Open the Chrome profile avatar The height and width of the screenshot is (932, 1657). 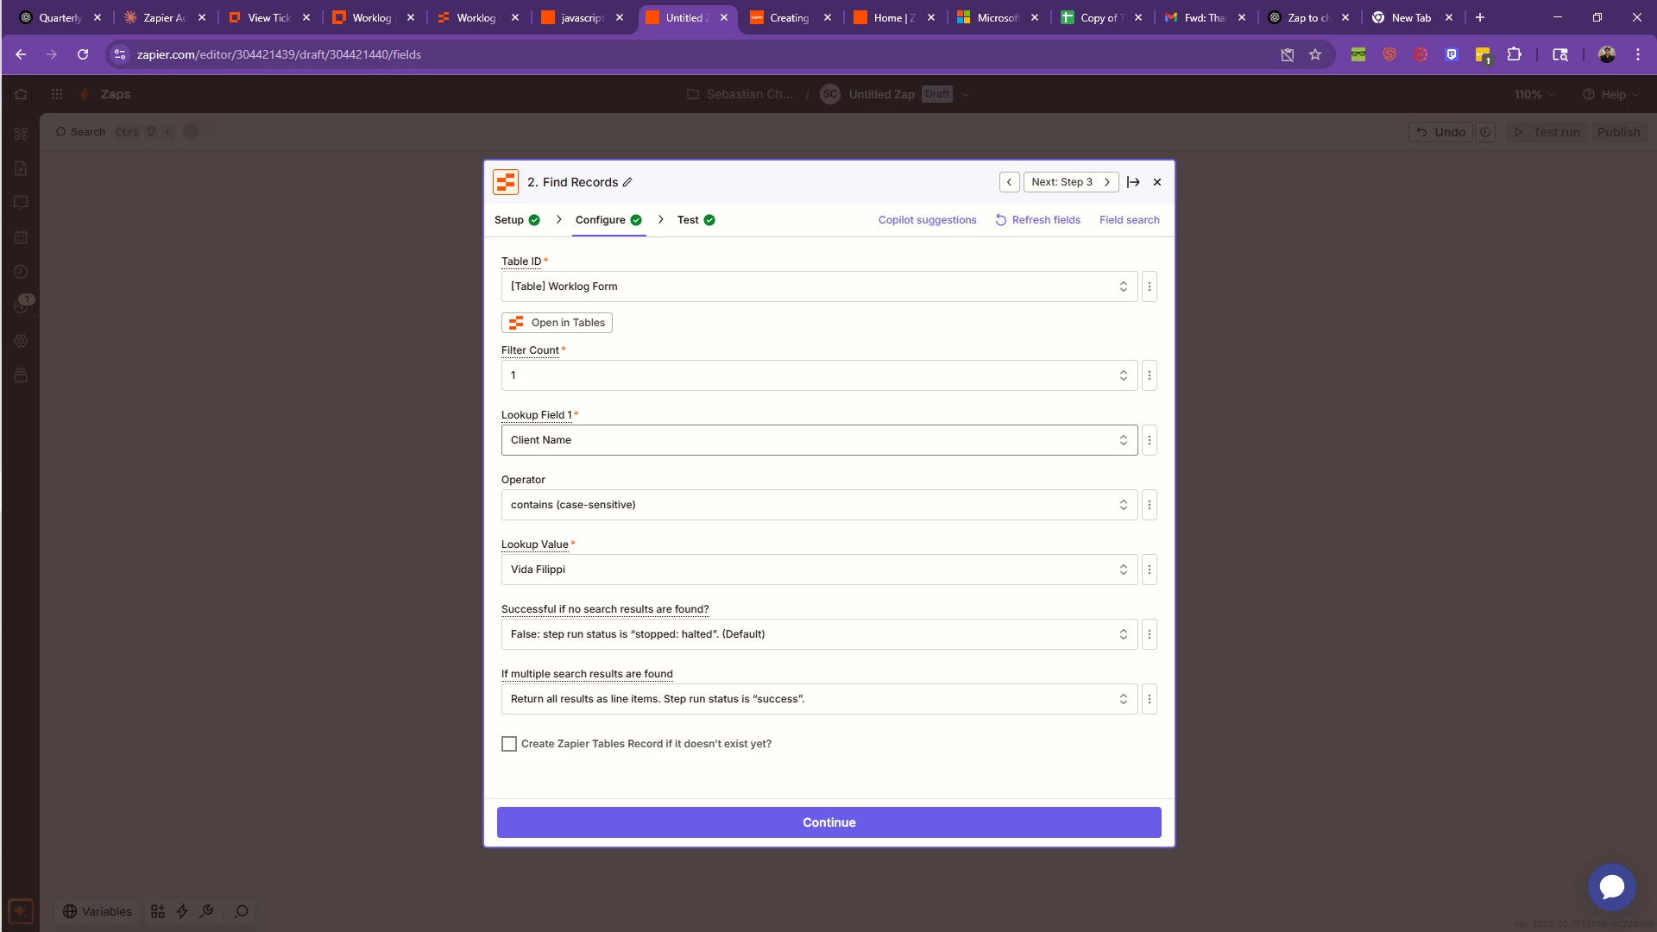[1607, 54]
